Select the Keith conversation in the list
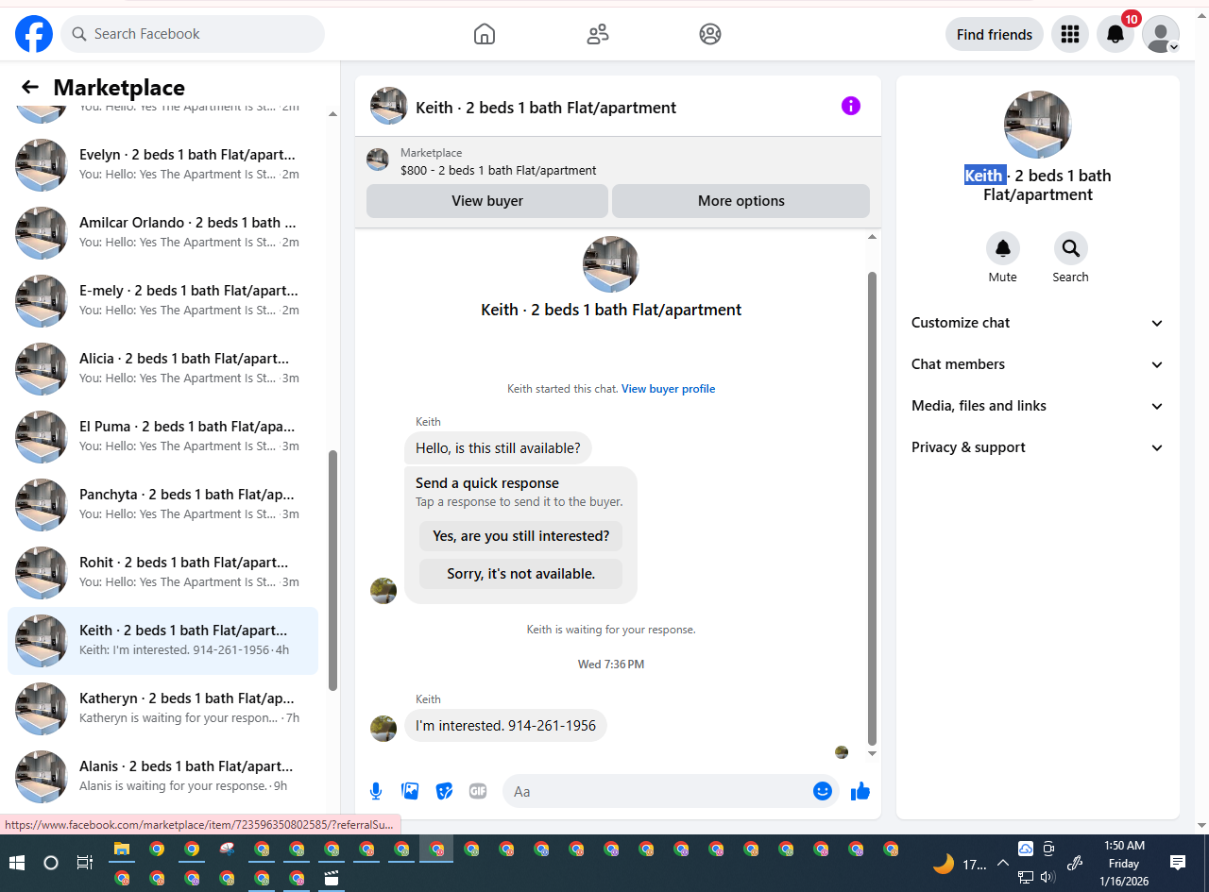The height and width of the screenshot is (892, 1209). (162, 640)
